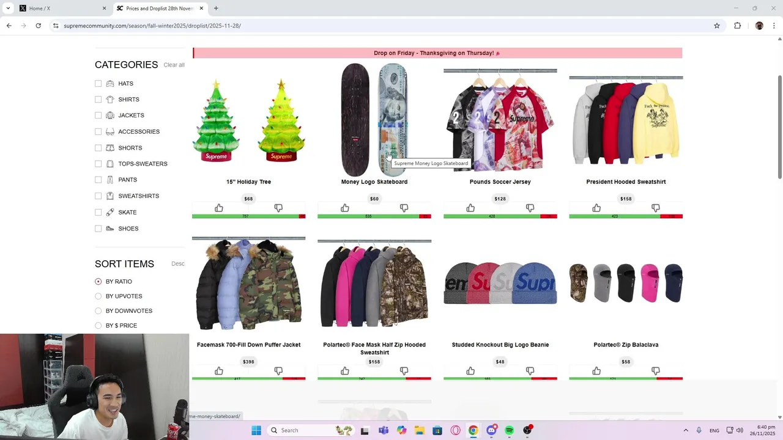
Task: Check the PANTS category filter
Action: [x=98, y=180]
